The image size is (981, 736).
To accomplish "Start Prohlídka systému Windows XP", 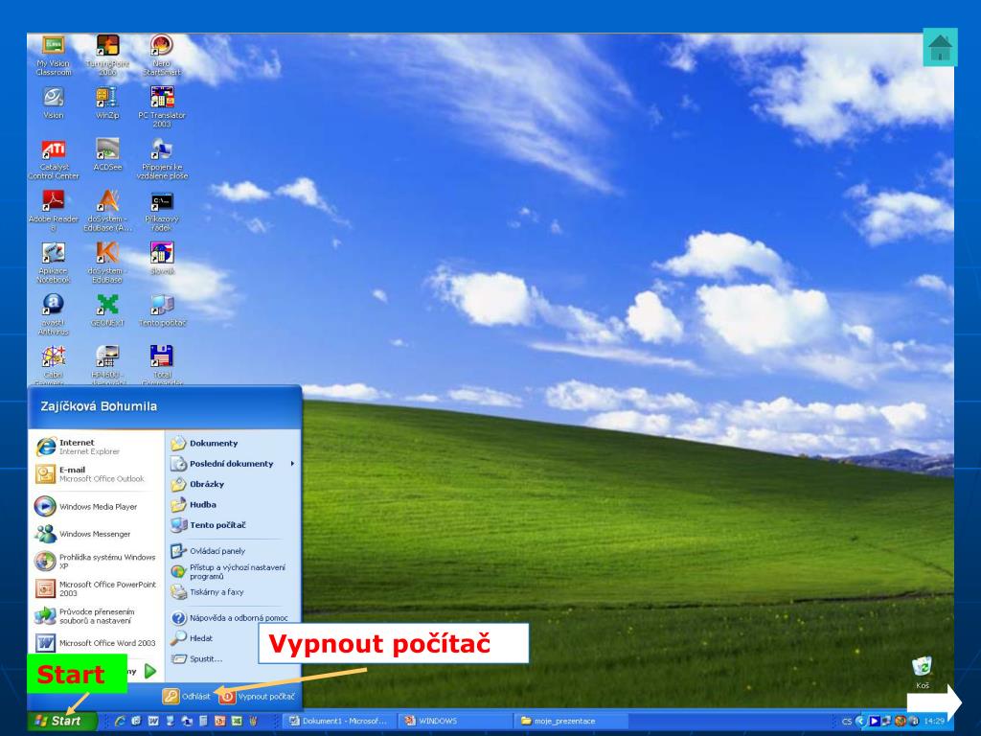I will click(97, 562).
